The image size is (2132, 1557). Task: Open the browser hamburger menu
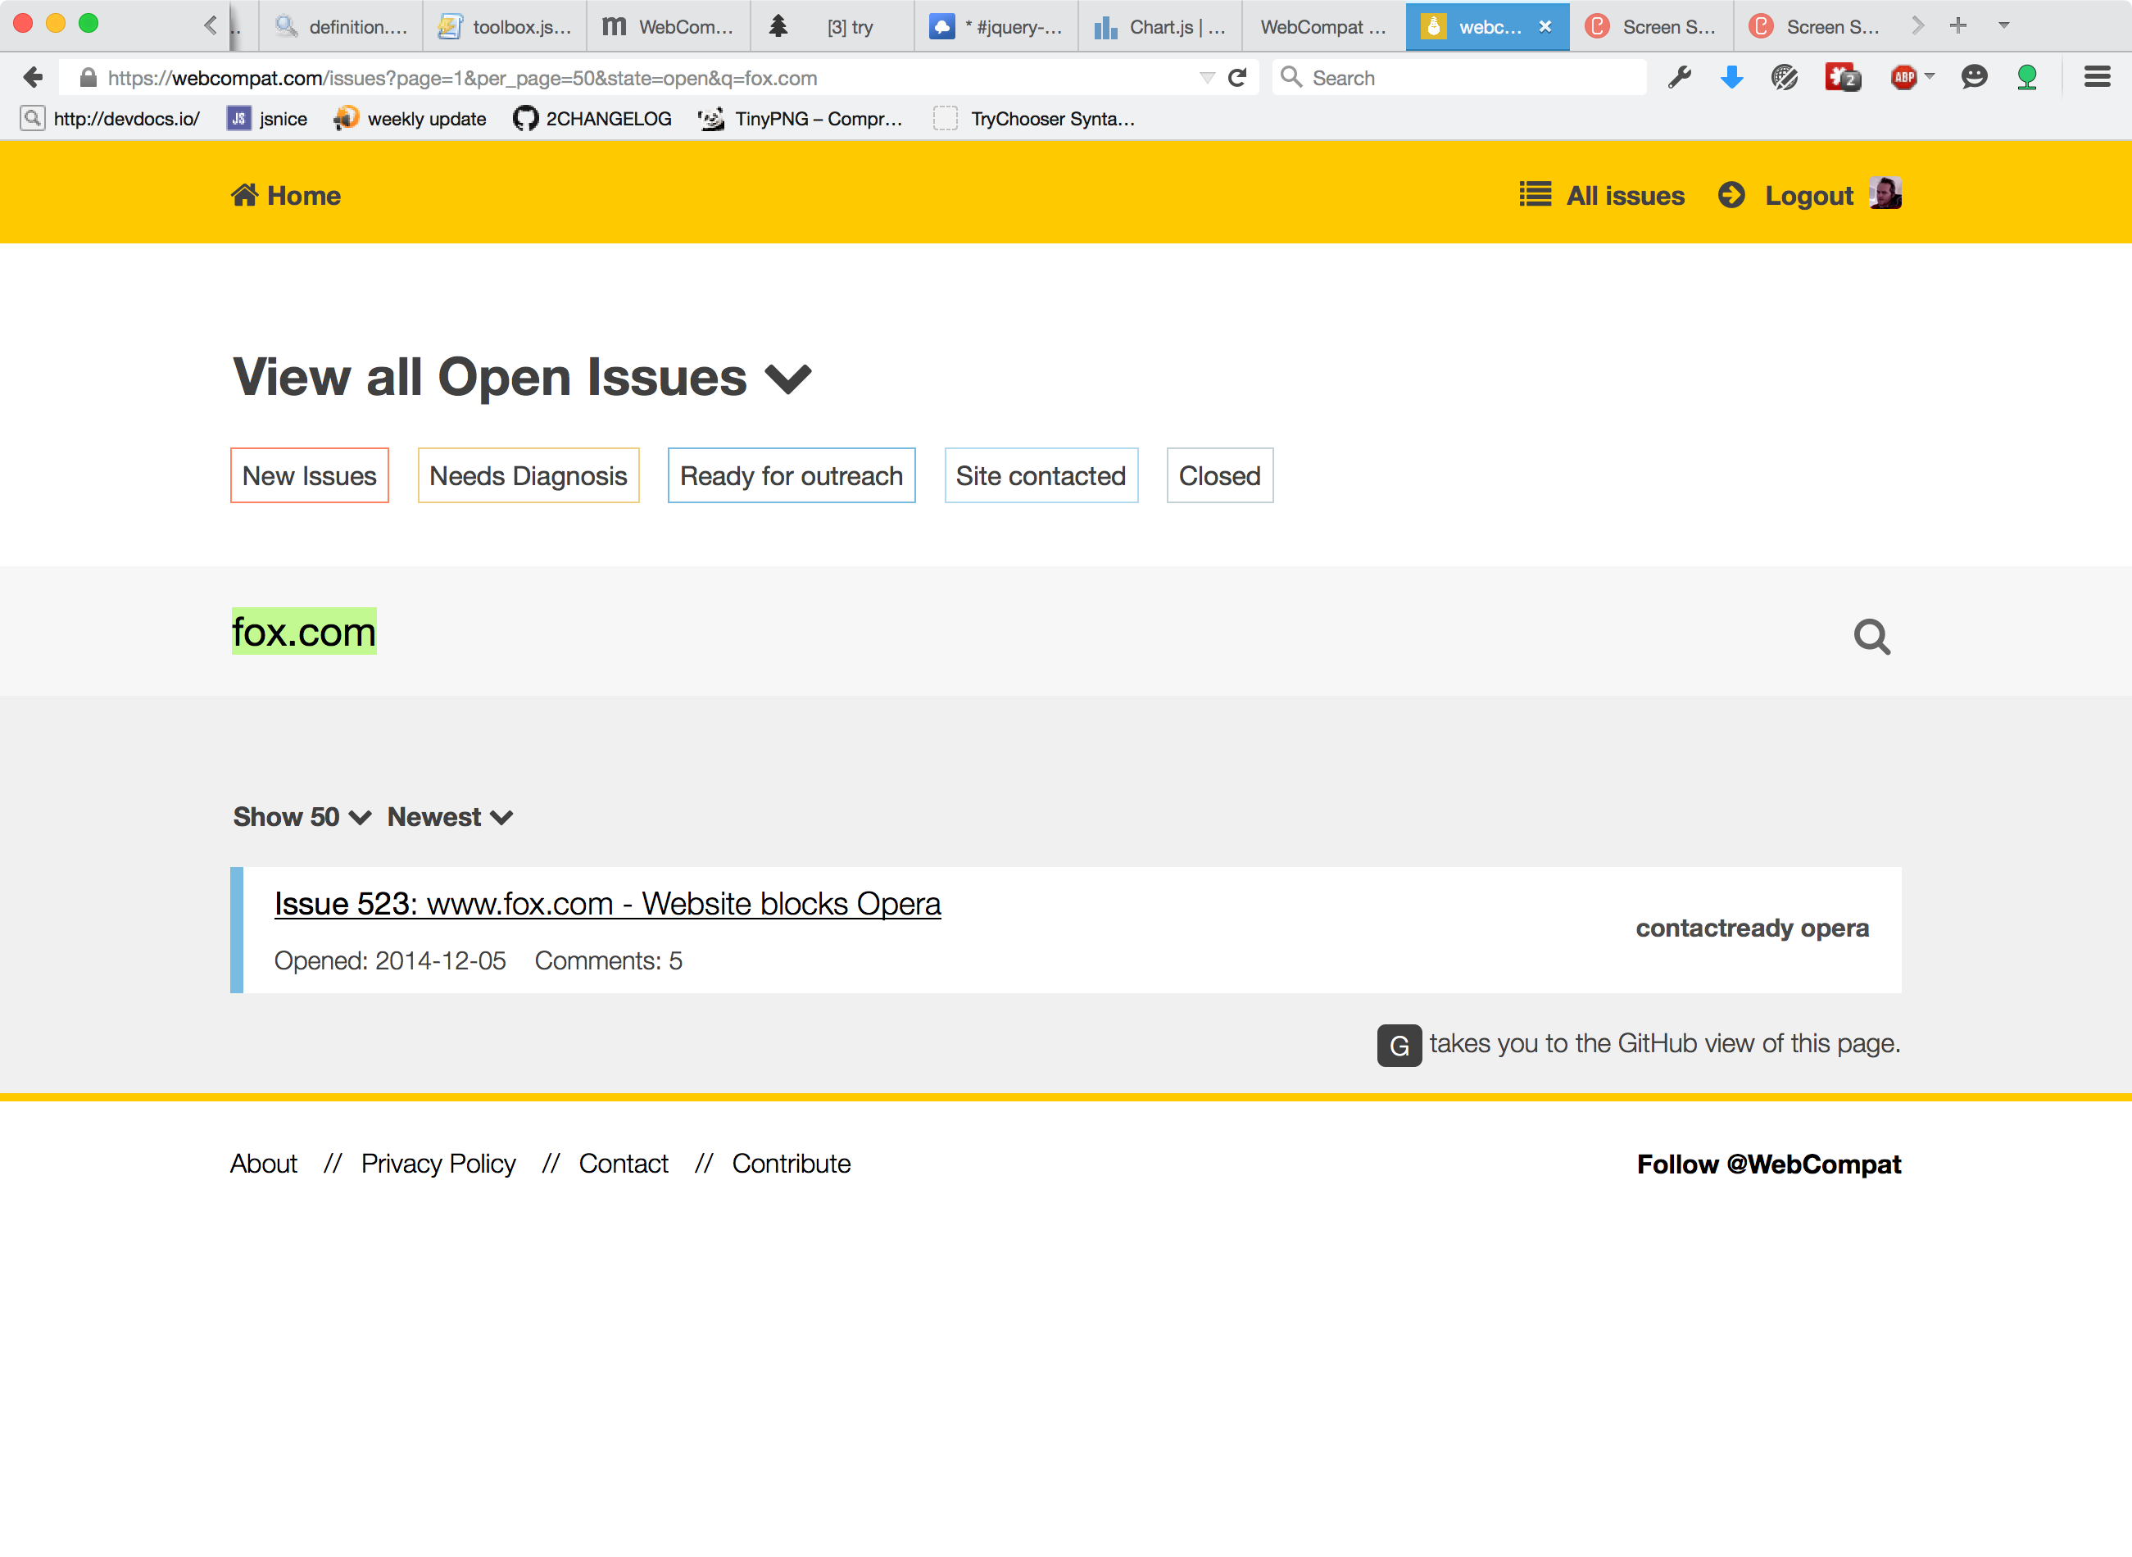[2096, 78]
